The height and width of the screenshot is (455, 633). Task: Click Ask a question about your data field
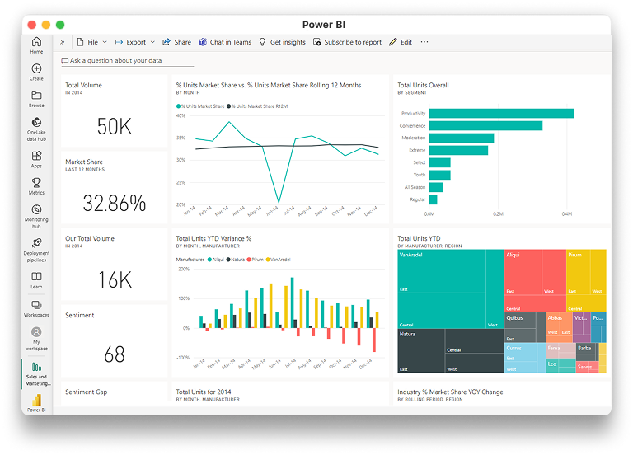127,60
